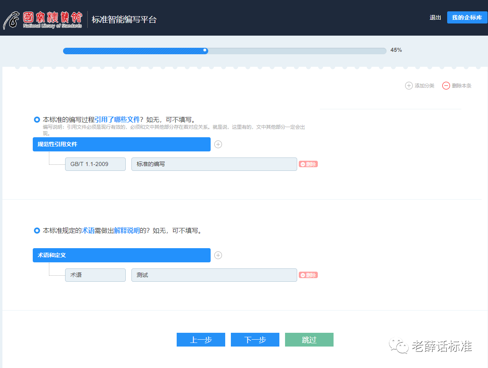
Task: Click the 删除本条 minus icon
Action: 446,86
